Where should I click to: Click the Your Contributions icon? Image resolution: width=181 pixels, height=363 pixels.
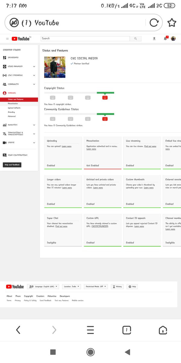pos(5,155)
